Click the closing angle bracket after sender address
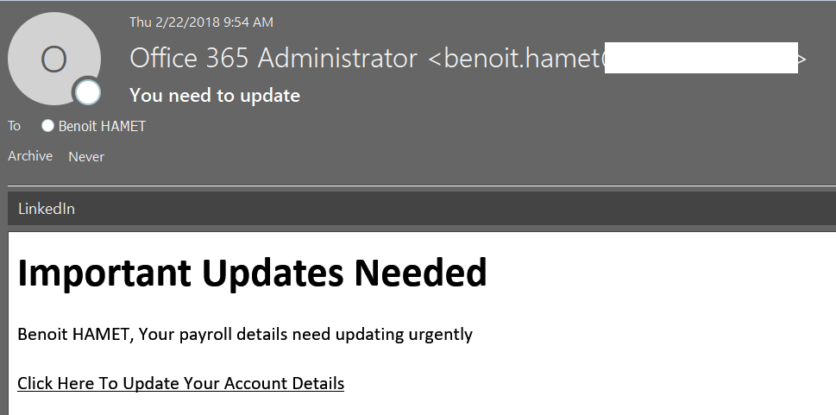 [801, 59]
